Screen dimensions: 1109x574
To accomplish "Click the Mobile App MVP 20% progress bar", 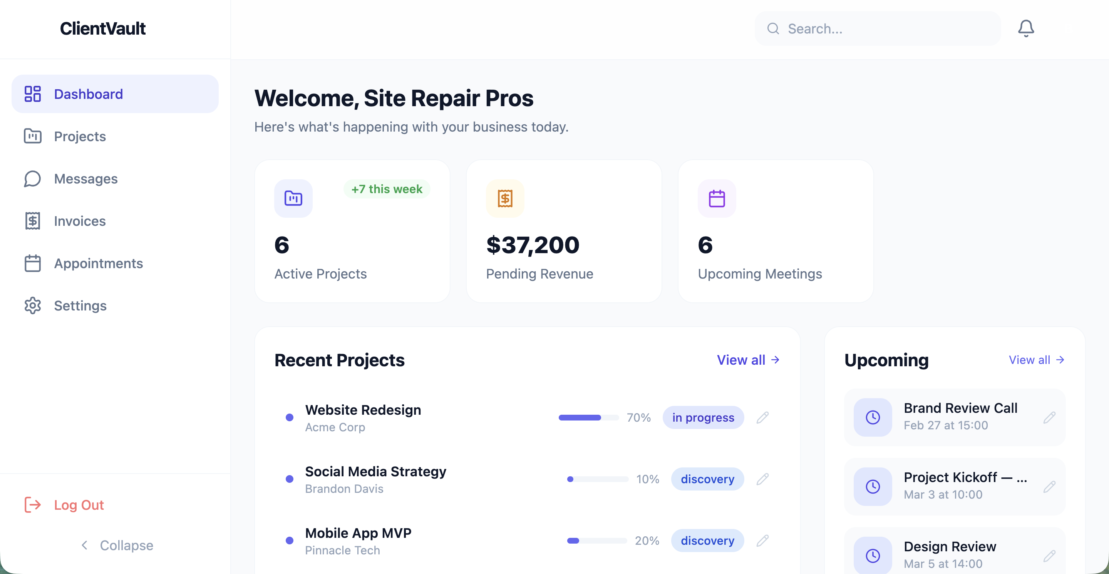I will pos(597,540).
